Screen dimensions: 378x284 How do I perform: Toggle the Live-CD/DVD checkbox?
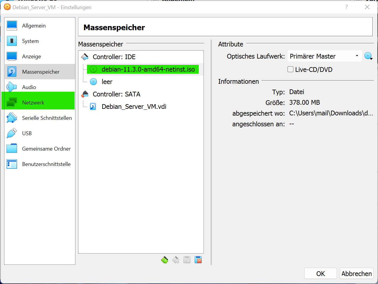[290, 69]
